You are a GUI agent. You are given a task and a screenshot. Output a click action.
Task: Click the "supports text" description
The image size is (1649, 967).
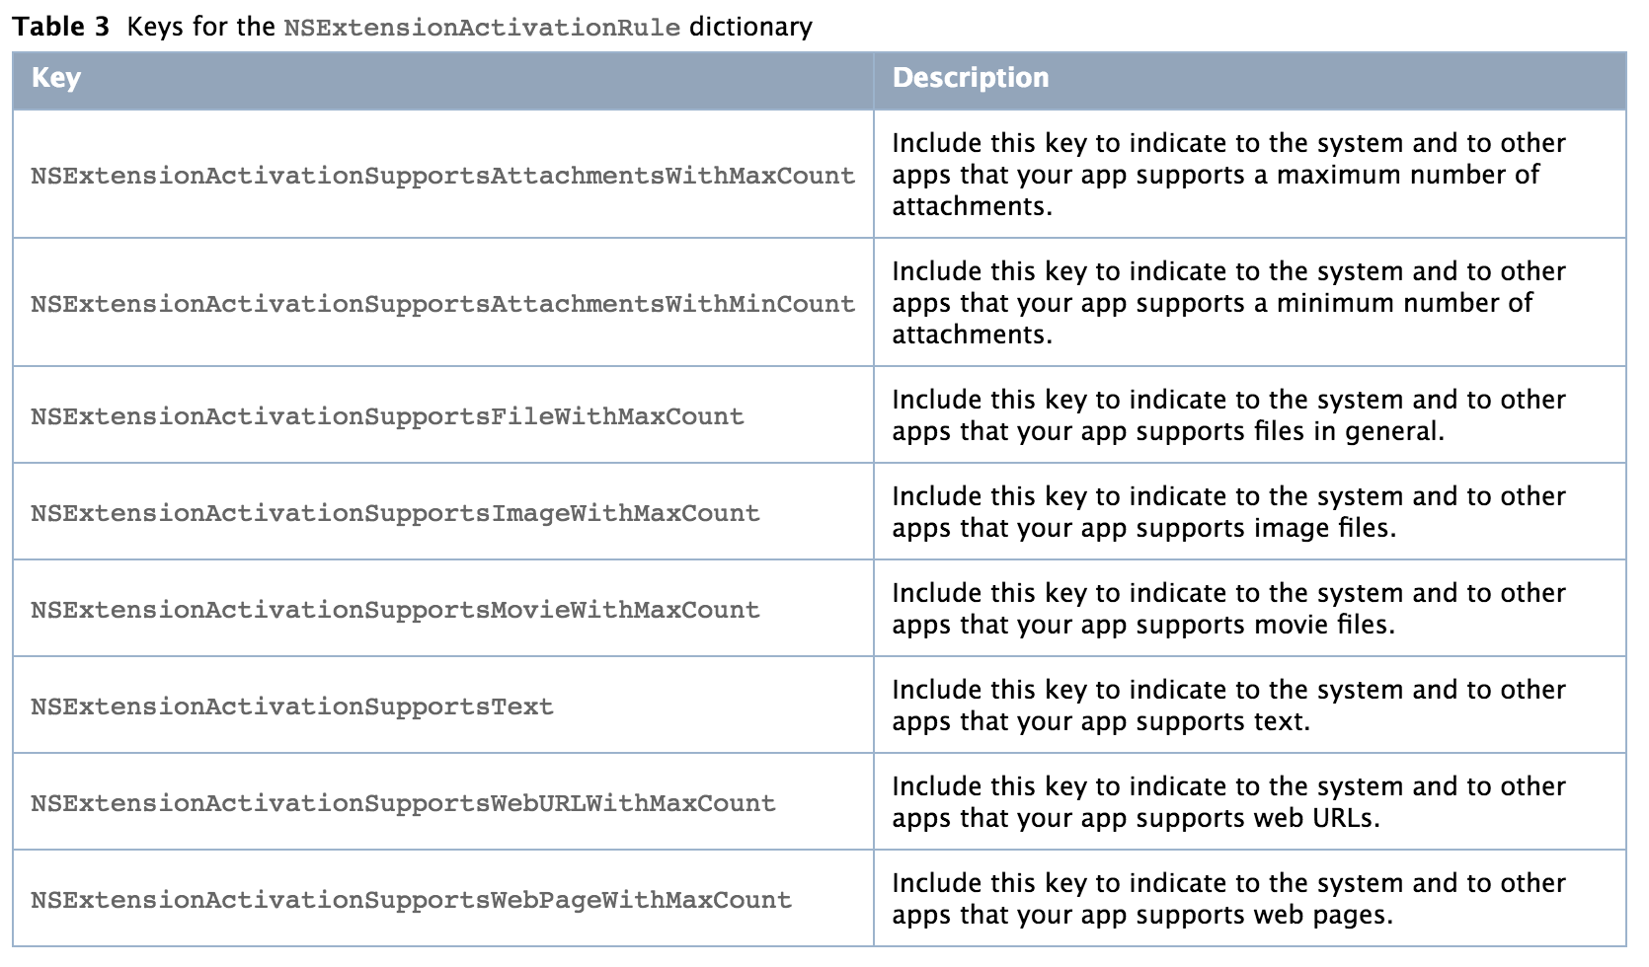coord(1228,706)
